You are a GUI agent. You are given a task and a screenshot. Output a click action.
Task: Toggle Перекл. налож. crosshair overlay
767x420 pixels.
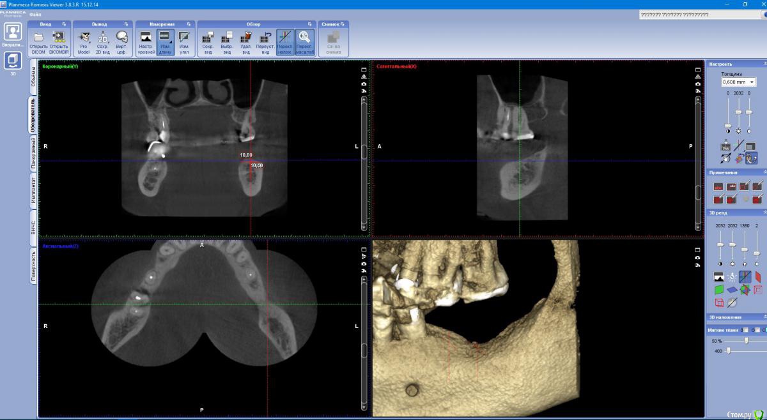point(285,39)
